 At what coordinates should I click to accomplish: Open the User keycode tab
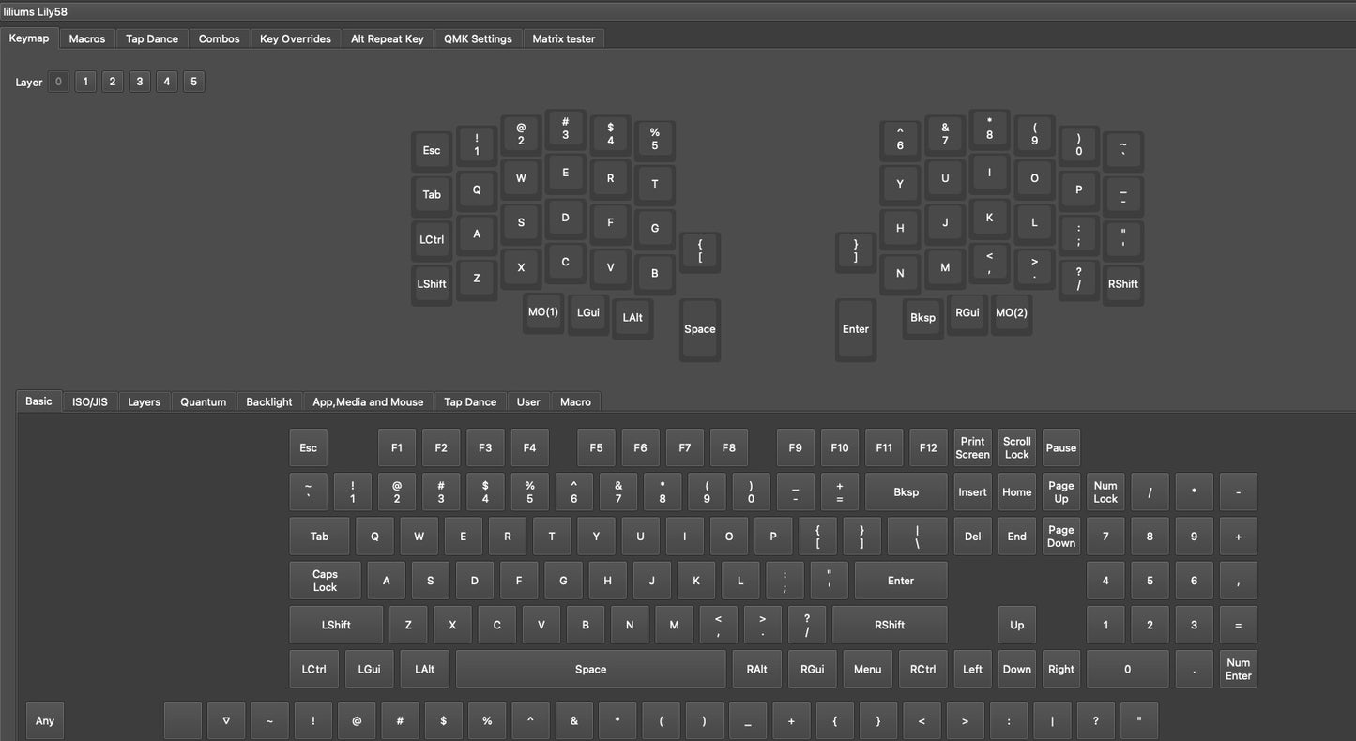pos(528,401)
